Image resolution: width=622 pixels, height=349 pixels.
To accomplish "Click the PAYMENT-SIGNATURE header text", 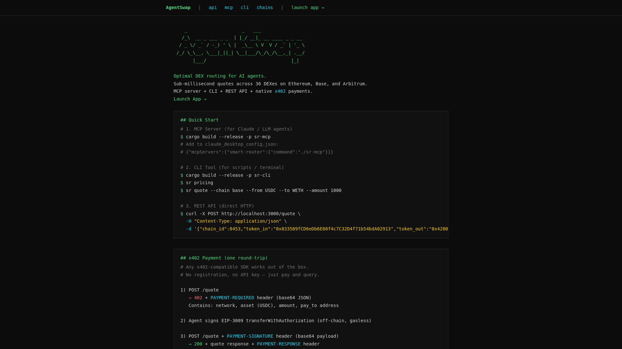I will 250,336.
